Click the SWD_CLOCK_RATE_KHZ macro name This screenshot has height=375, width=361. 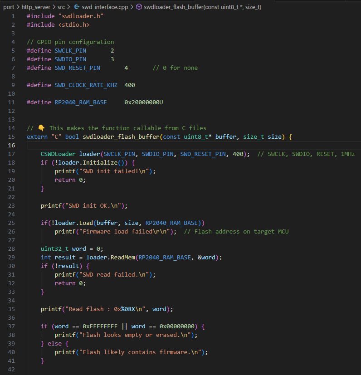point(86,85)
